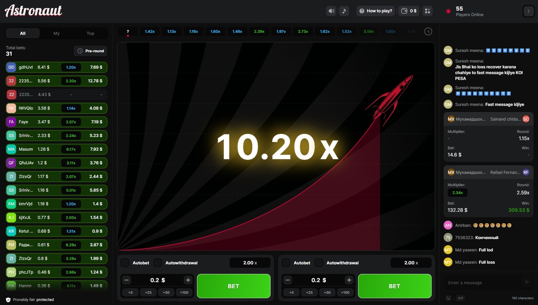
Task: Open the GIF picker in chat
Action: [x=461, y=298]
